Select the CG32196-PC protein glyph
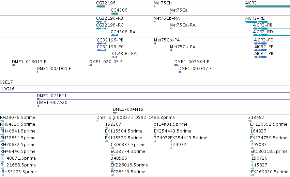 pos(101,50)
